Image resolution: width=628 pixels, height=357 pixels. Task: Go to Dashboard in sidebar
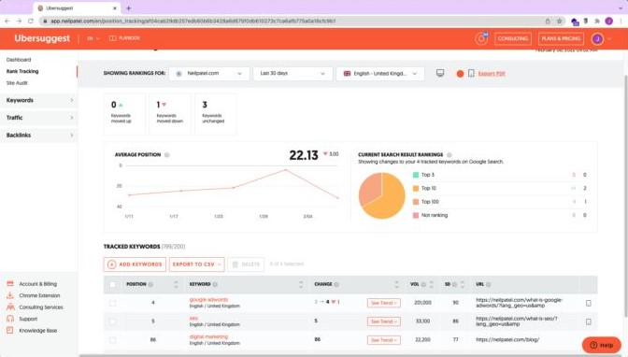click(x=19, y=60)
